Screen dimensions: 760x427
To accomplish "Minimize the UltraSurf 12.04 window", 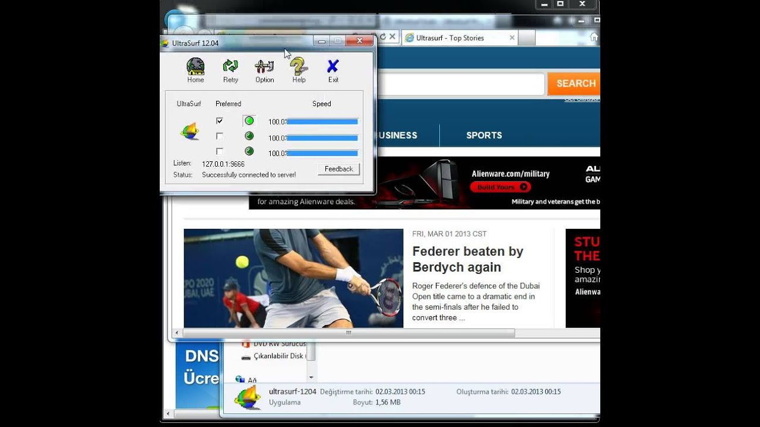I will 321,41.
